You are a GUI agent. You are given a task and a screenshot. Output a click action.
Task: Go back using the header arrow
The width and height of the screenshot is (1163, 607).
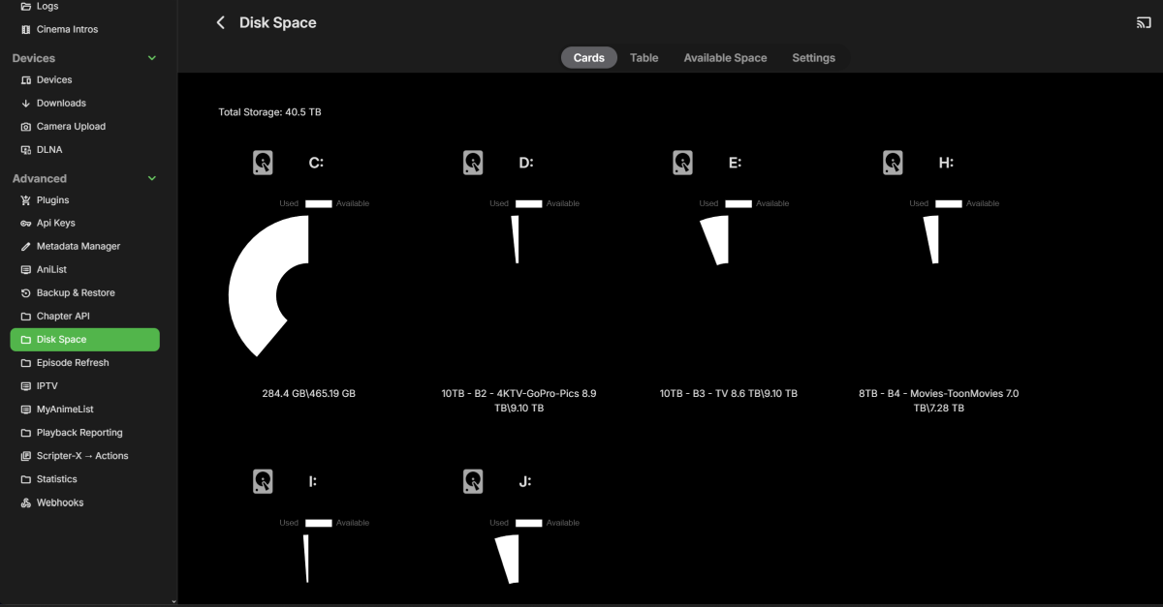click(221, 22)
